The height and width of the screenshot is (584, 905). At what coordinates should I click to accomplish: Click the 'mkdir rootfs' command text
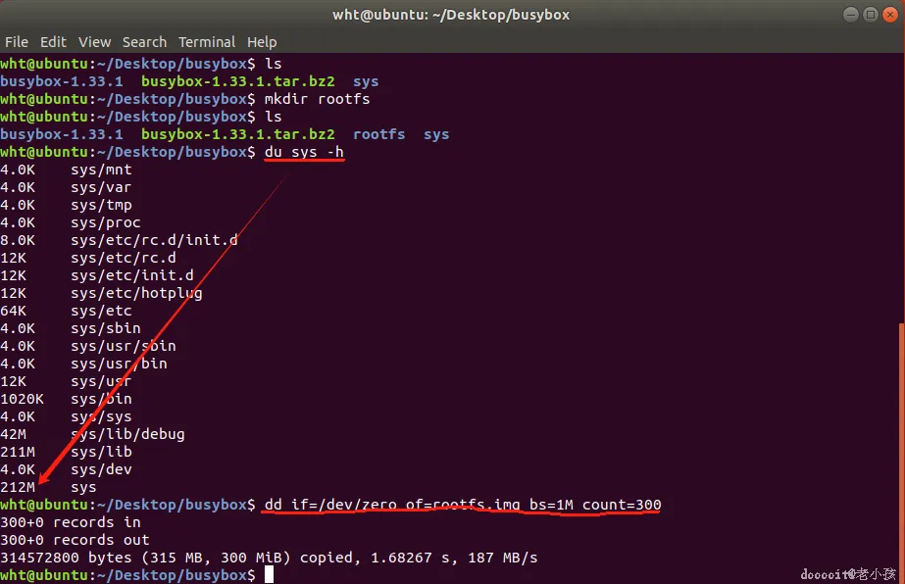[x=317, y=99]
